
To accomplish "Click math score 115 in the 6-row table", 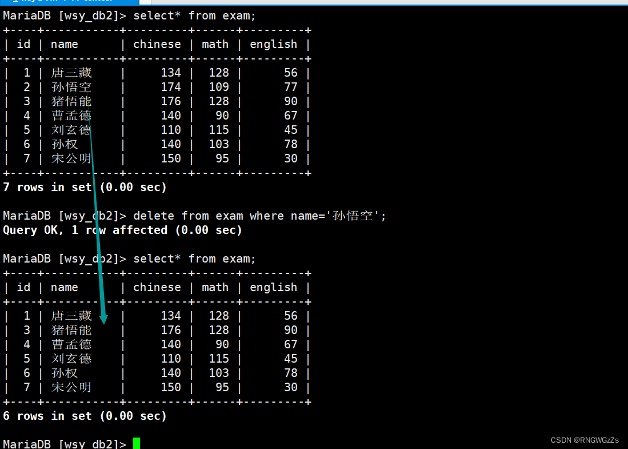I will (x=219, y=359).
